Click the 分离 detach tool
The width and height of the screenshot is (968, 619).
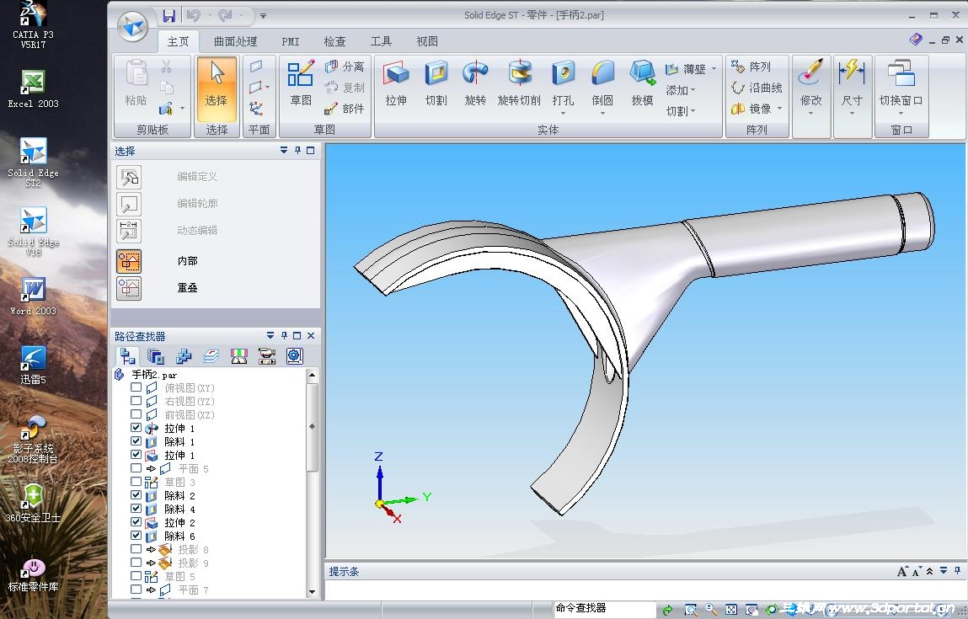(x=345, y=66)
